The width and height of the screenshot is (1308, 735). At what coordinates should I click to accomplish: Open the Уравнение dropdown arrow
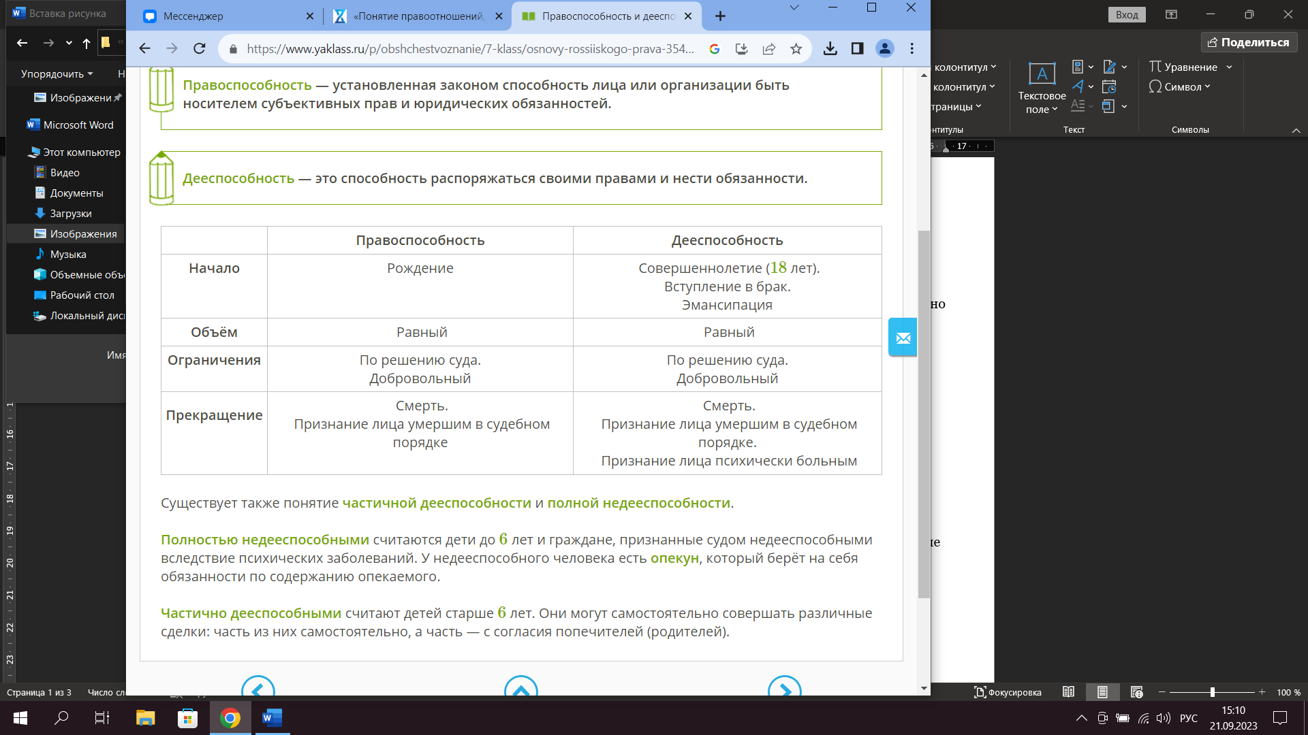(1229, 67)
